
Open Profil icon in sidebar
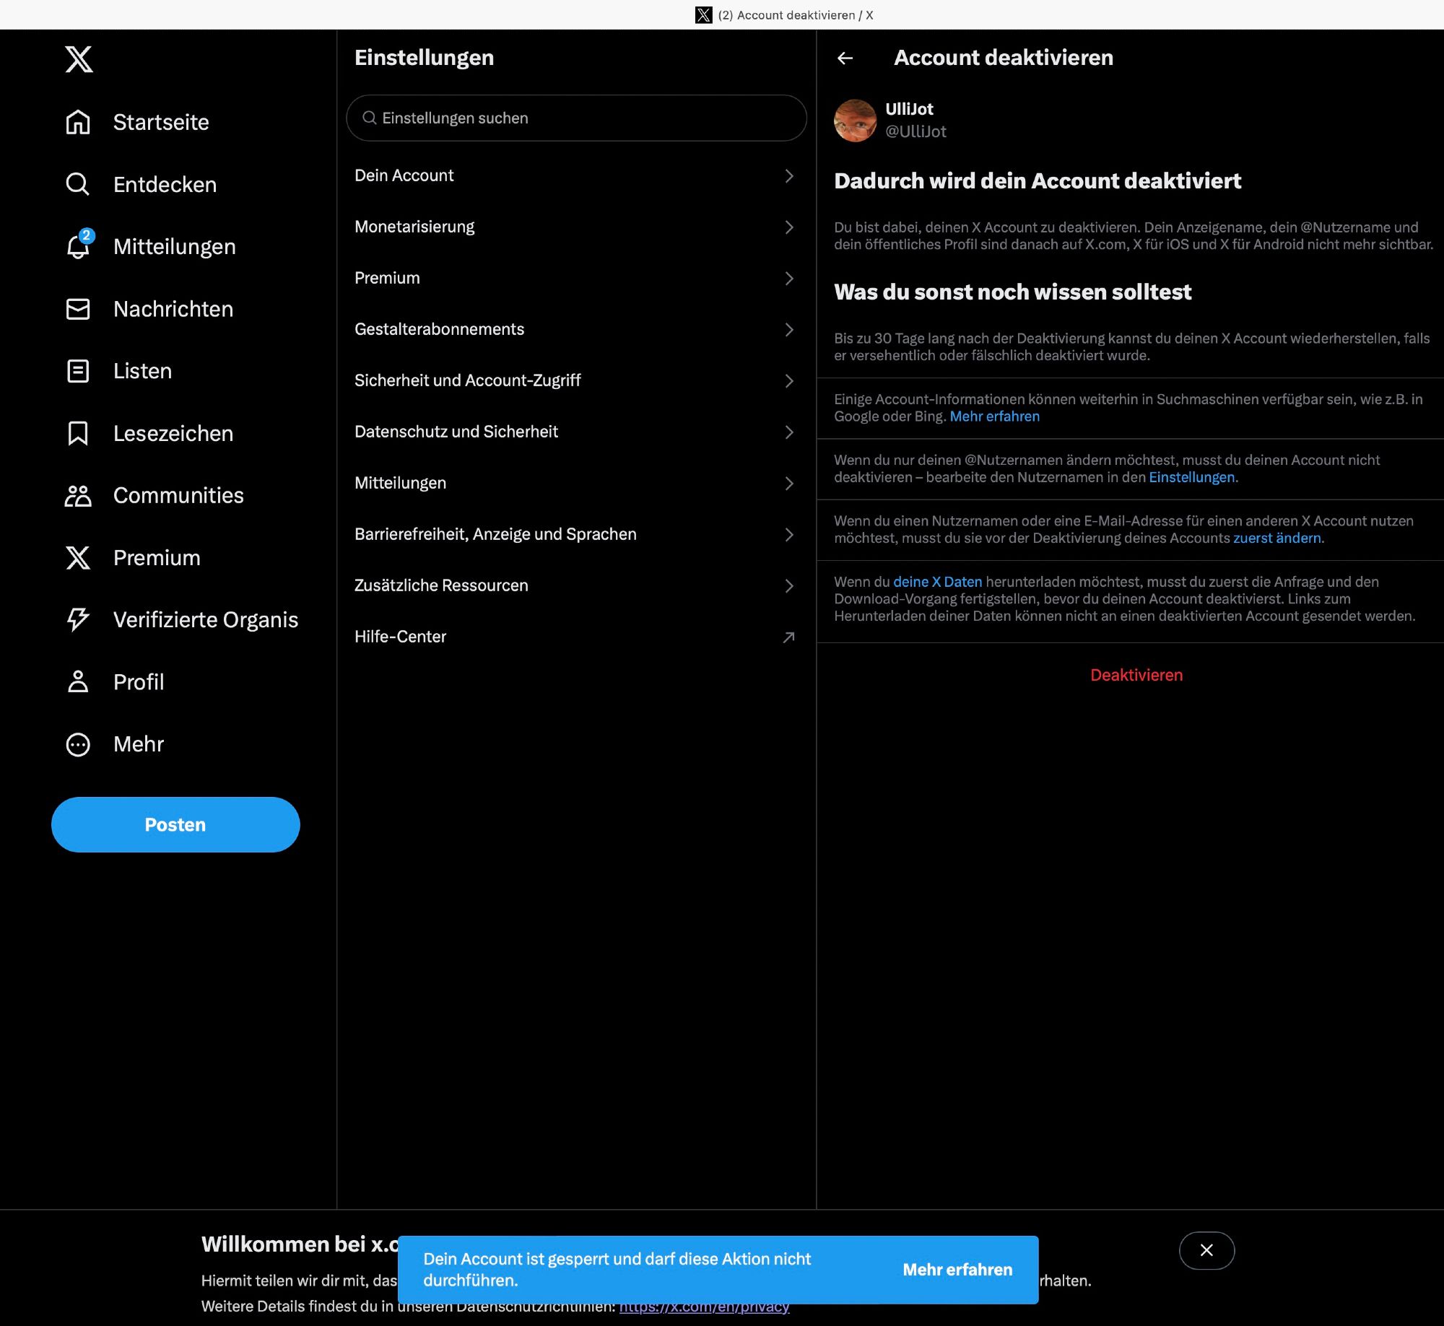[78, 681]
